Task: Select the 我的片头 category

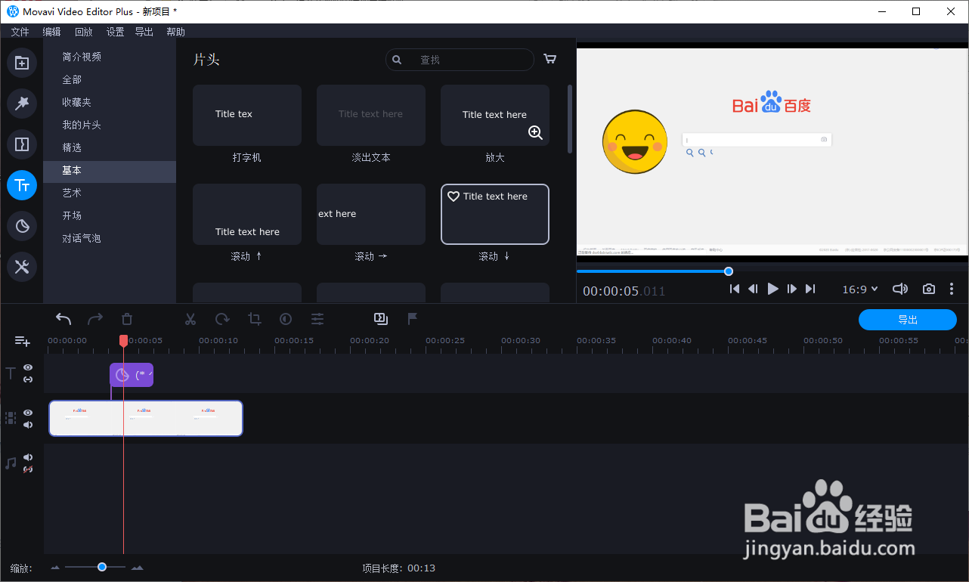Action: pyautogui.click(x=109, y=125)
